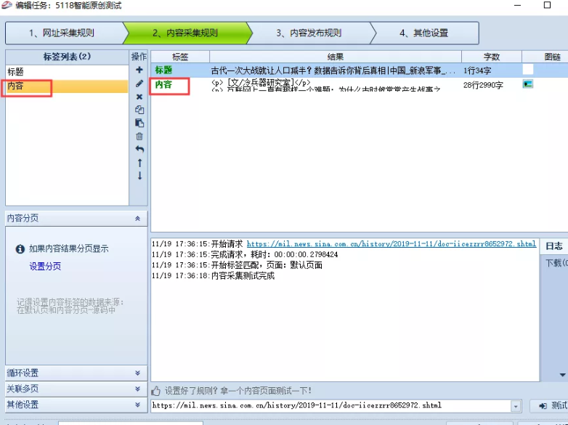Collapse the 内容分页 panel
The width and height of the screenshot is (568, 425).
pos(137,218)
